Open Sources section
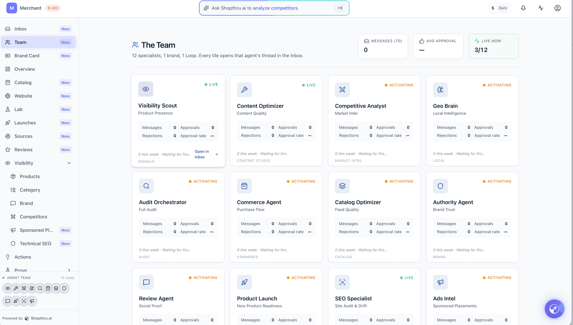 38,136
